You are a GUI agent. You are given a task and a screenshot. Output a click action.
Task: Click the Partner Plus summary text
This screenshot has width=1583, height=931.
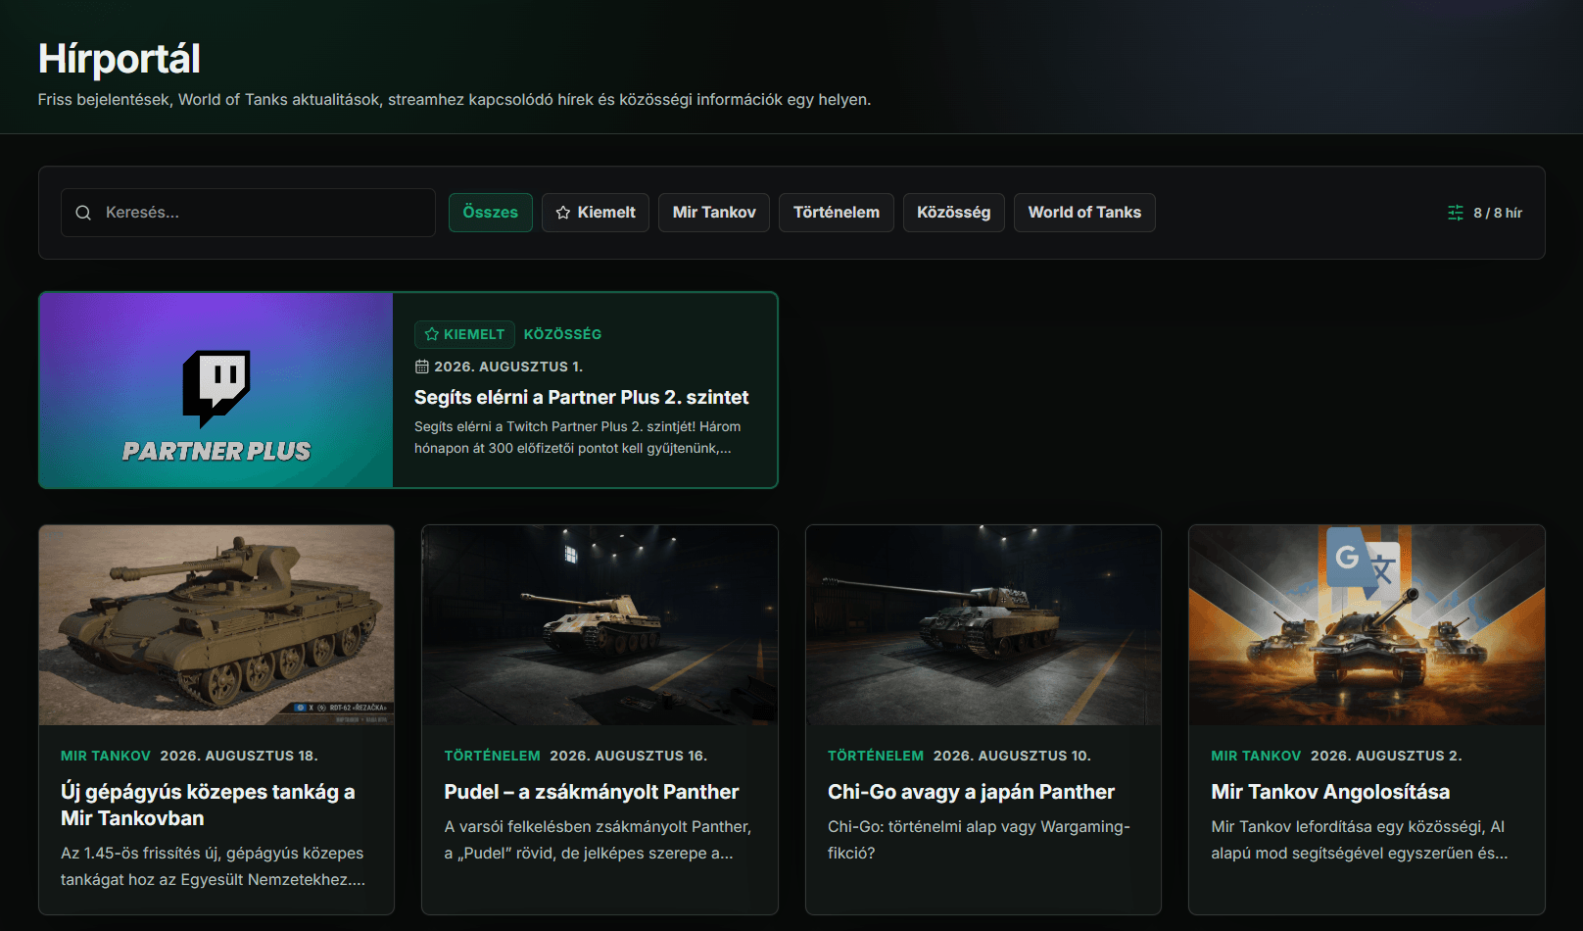point(577,437)
